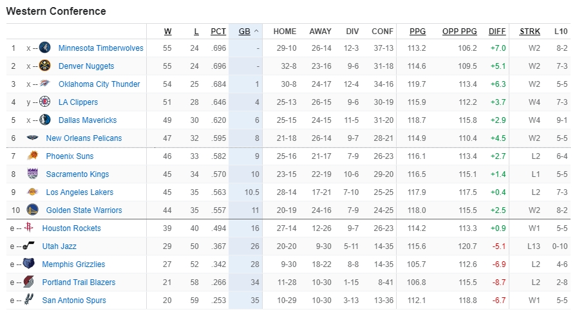
Task: Click the Minnesota Timberwolves logo icon
Action: coord(45,48)
